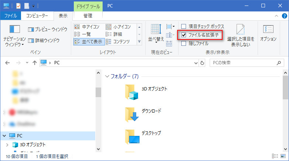Enable the 項目チェック ボックス checkbox
Screen dimensions: 289x161
click(184, 27)
